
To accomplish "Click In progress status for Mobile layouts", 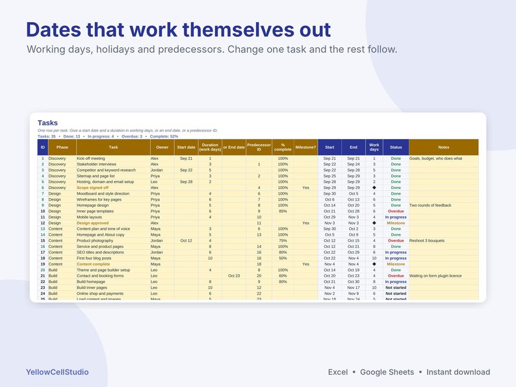I will pyautogui.click(x=396, y=217).
